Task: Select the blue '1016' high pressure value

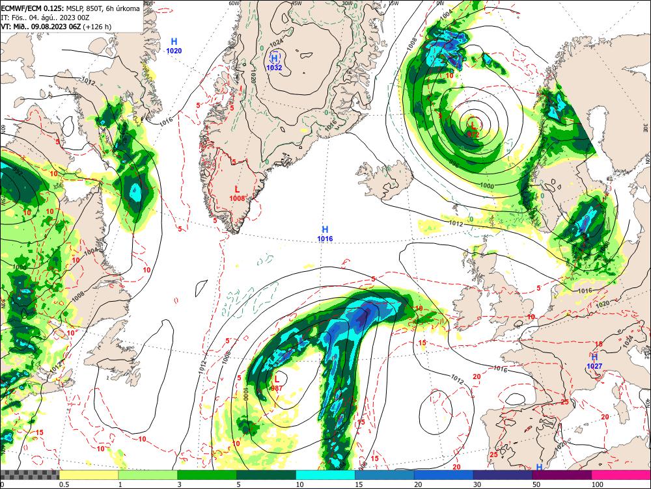Action: (325, 239)
